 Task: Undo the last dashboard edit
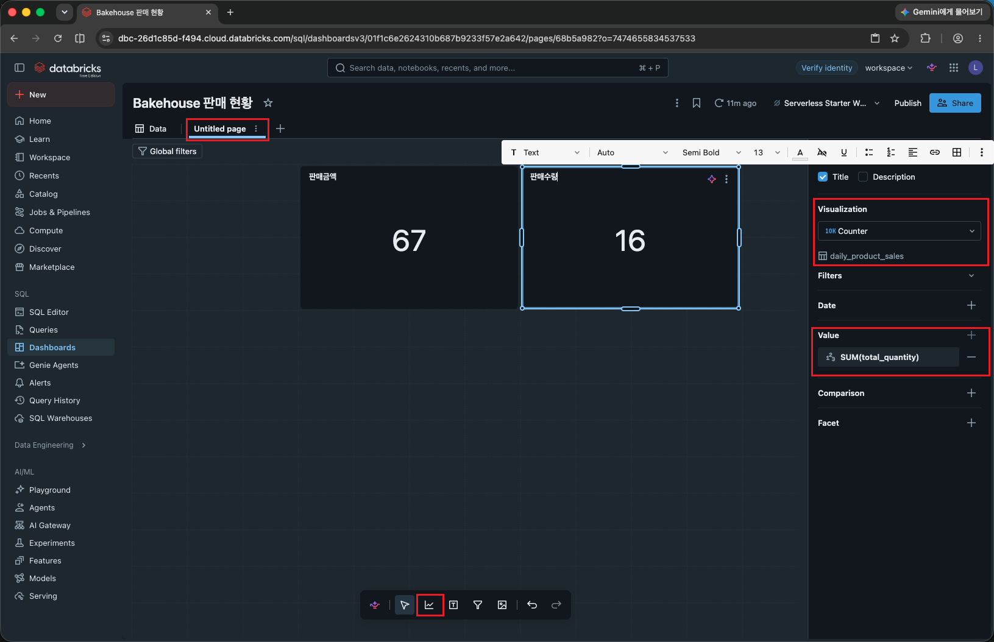click(x=532, y=605)
